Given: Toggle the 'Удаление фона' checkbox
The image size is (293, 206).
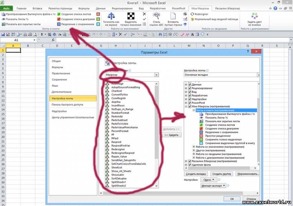Looking at the screenshot, I should point(189,165).
